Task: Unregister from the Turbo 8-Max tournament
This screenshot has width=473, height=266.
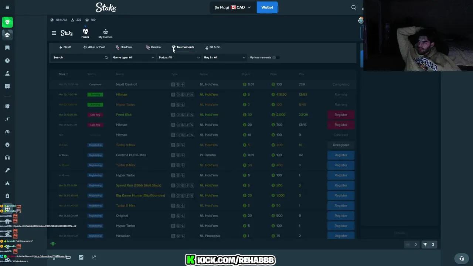Action: (341, 145)
